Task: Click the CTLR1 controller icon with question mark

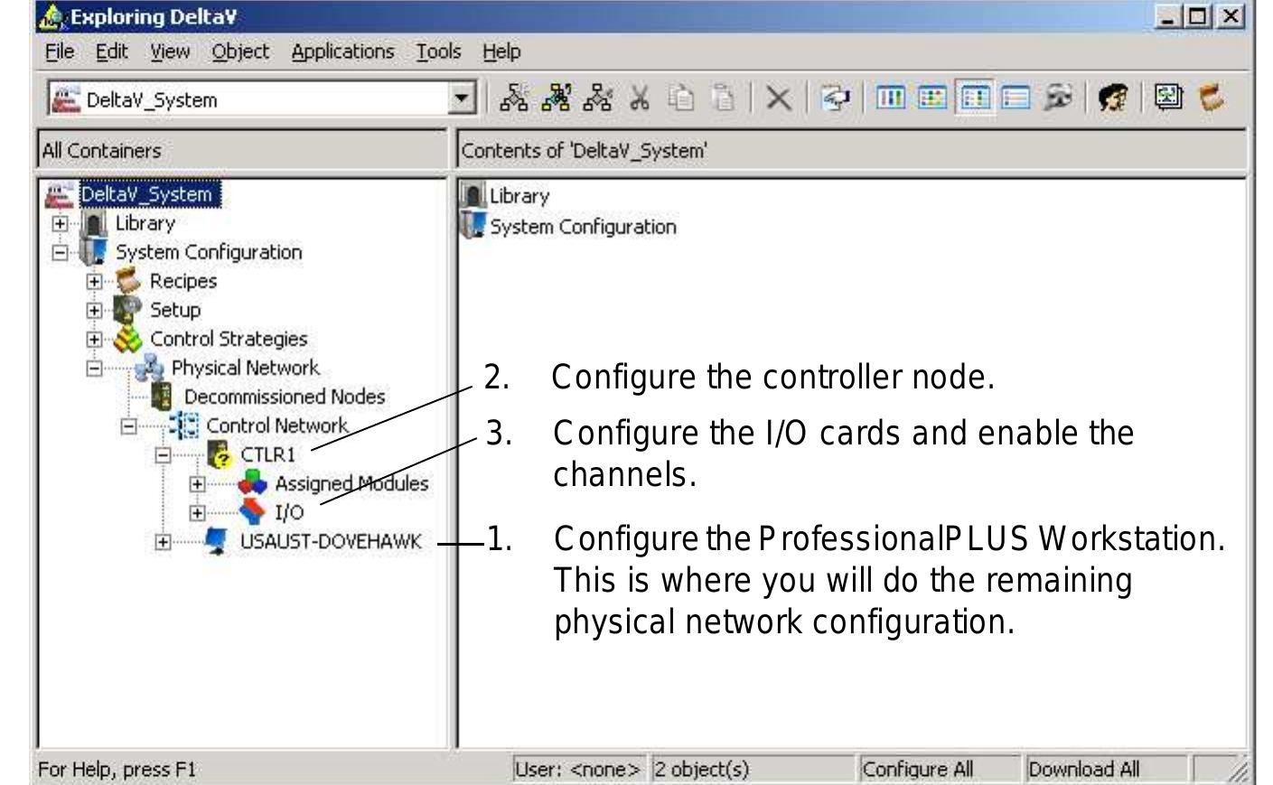Action: coord(220,454)
